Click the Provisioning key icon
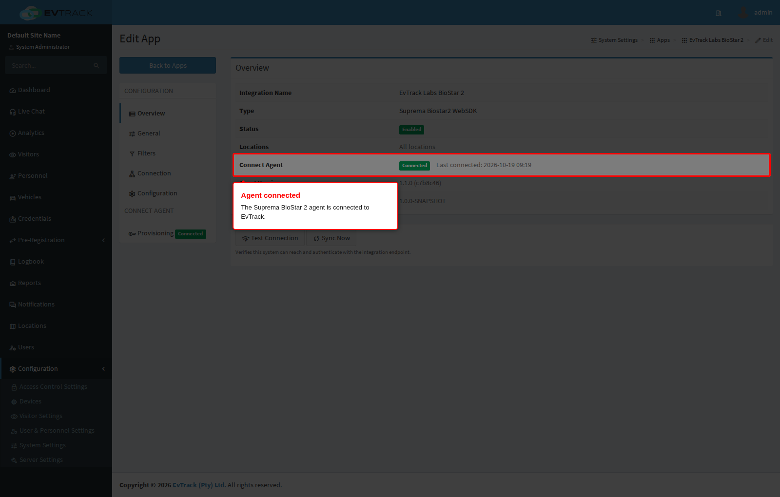This screenshot has height=497, width=780. (x=132, y=234)
